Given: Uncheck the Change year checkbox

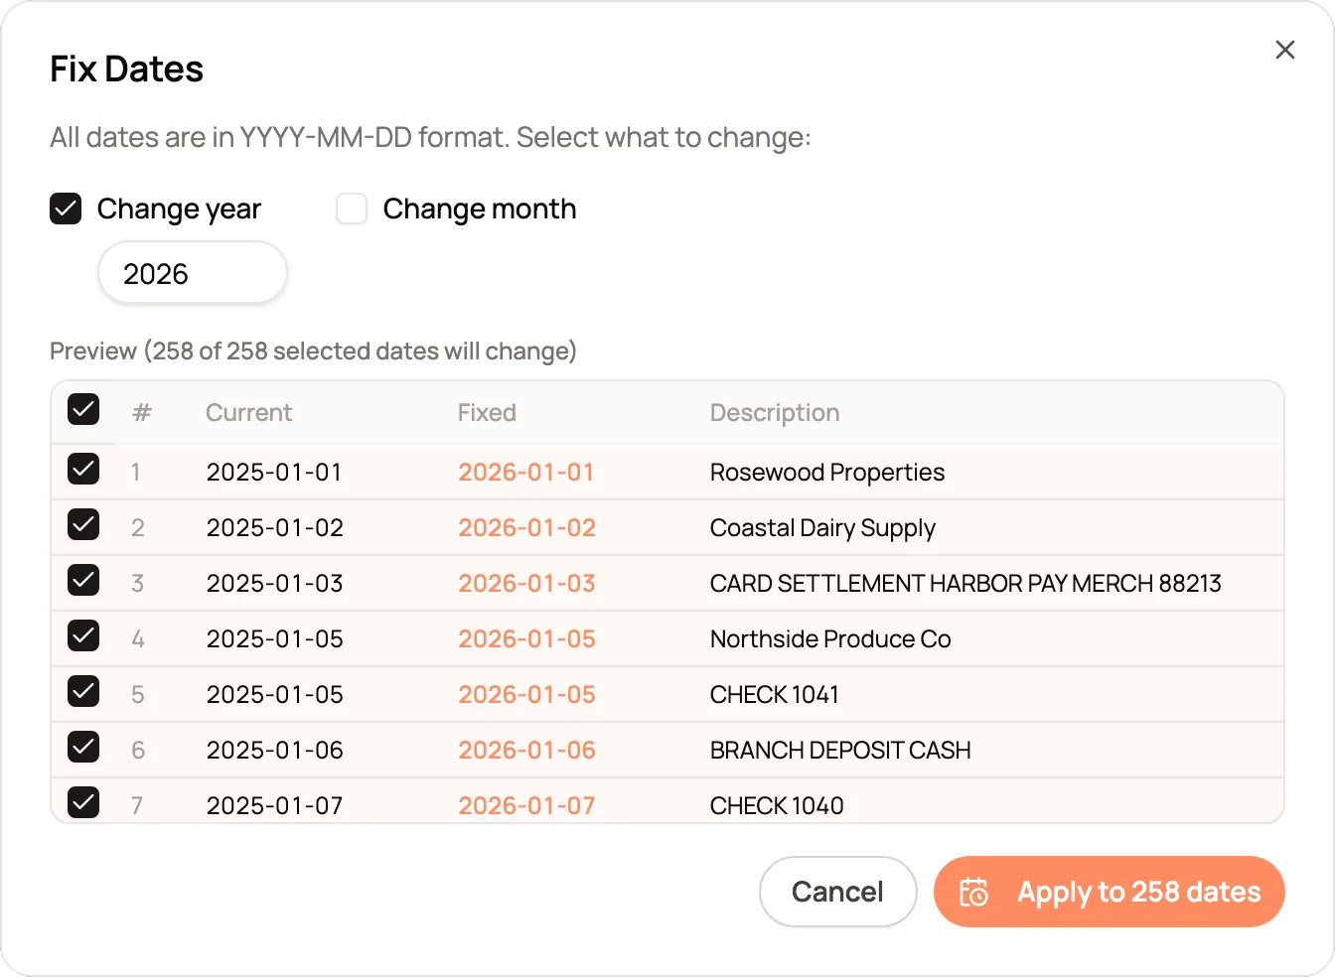Looking at the screenshot, I should coord(66,209).
